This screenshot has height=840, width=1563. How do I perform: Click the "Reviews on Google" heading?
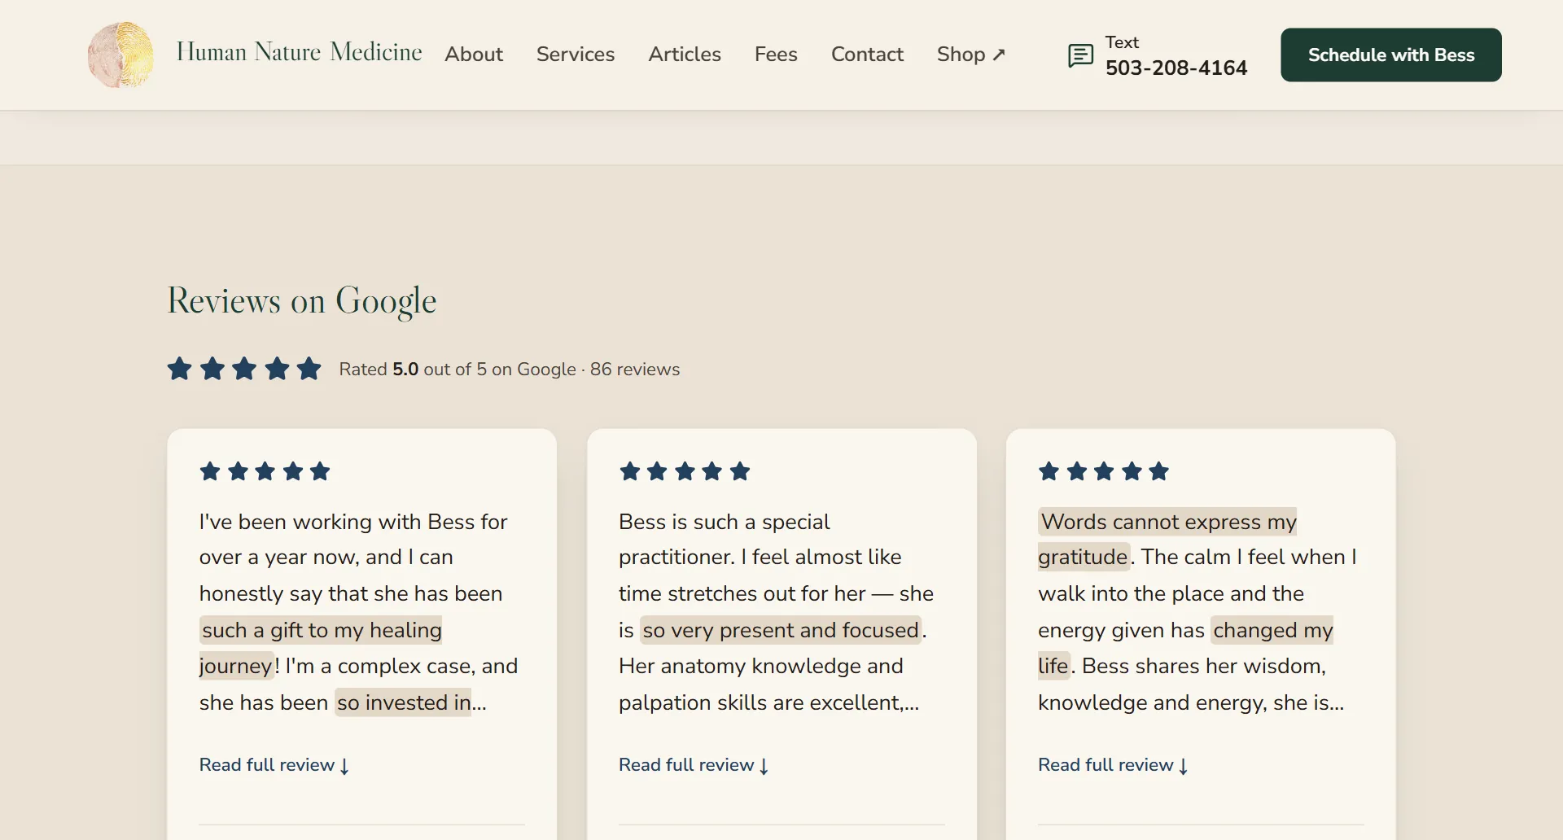(302, 301)
